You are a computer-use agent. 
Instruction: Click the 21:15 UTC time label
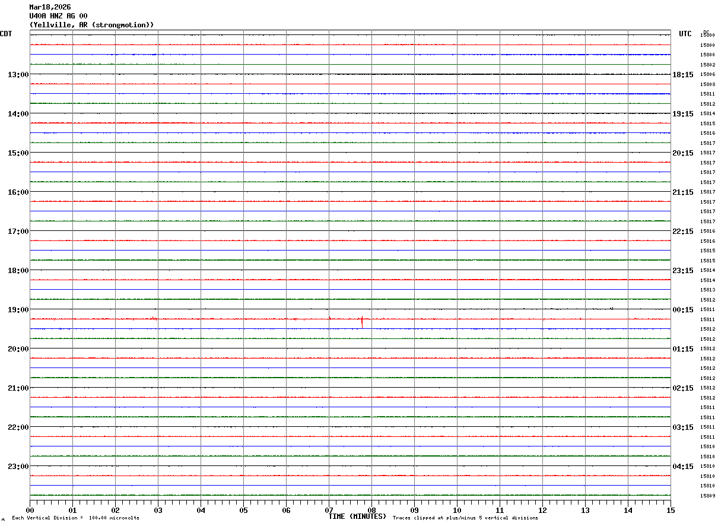click(683, 192)
